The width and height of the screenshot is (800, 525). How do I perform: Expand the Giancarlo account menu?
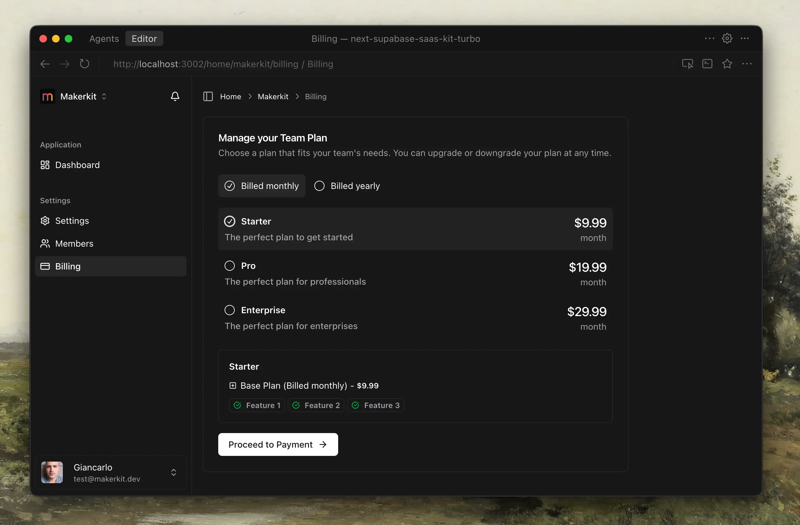click(174, 472)
